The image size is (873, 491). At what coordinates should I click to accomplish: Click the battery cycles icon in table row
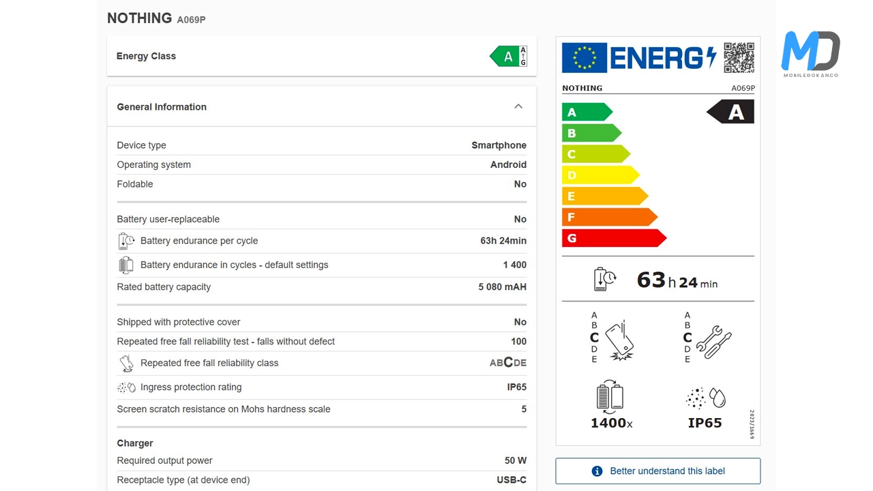point(126,265)
